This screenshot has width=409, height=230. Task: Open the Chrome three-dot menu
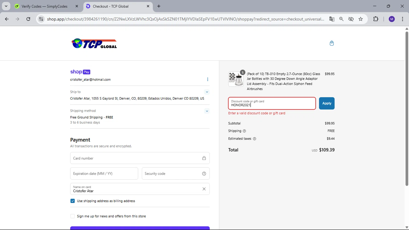pyautogui.click(x=402, y=19)
